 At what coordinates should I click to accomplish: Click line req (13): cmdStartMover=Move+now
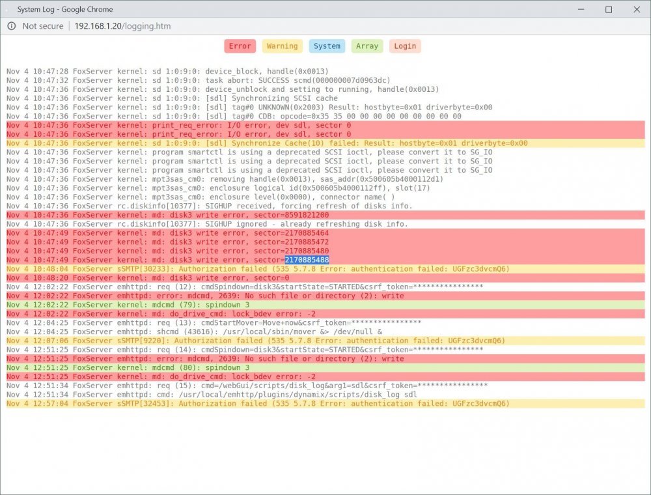point(214,322)
